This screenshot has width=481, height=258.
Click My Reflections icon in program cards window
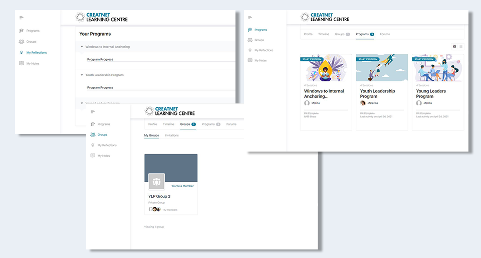click(x=250, y=50)
